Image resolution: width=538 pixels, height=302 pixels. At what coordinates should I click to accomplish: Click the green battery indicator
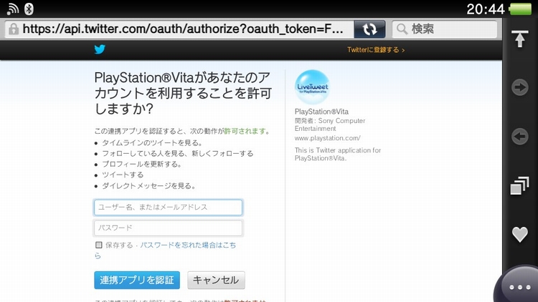pos(521,9)
